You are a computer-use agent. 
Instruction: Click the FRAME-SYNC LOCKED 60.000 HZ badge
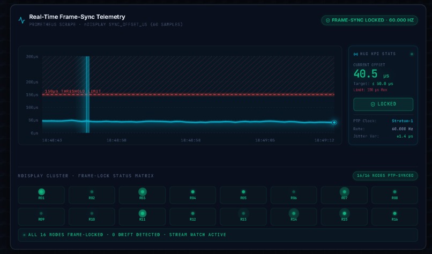coord(369,20)
